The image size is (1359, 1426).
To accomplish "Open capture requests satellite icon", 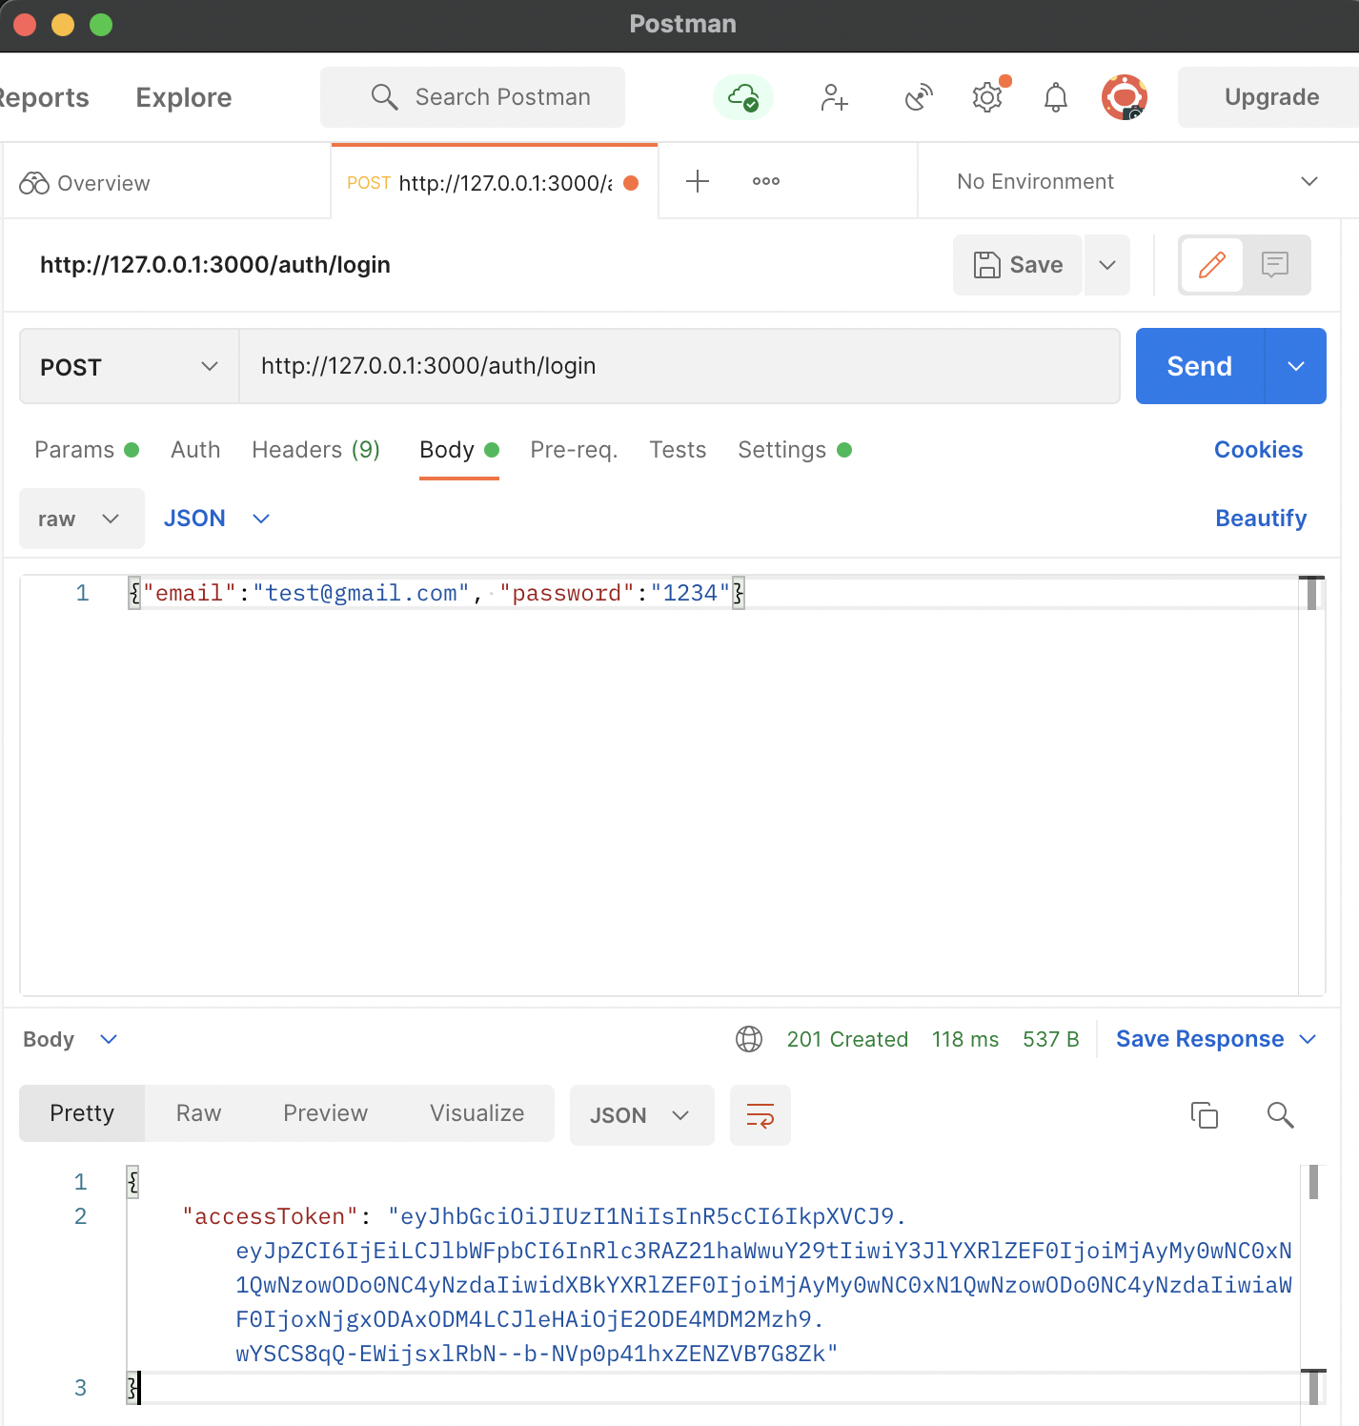I will (919, 97).
